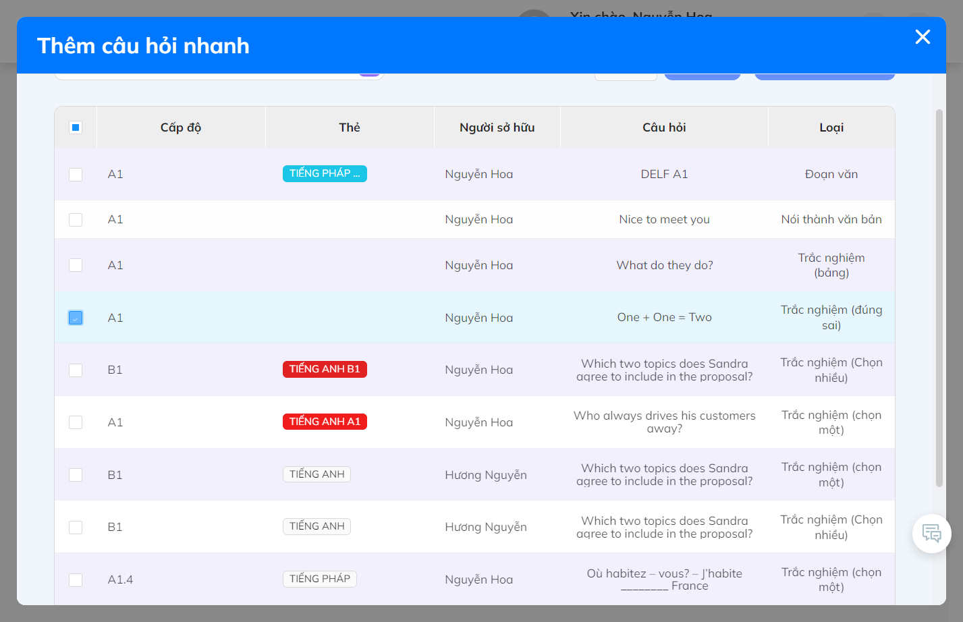The height and width of the screenshot is (622, 963).
Task: Uncheck the One + One = Two row
Action: [76, 318]
